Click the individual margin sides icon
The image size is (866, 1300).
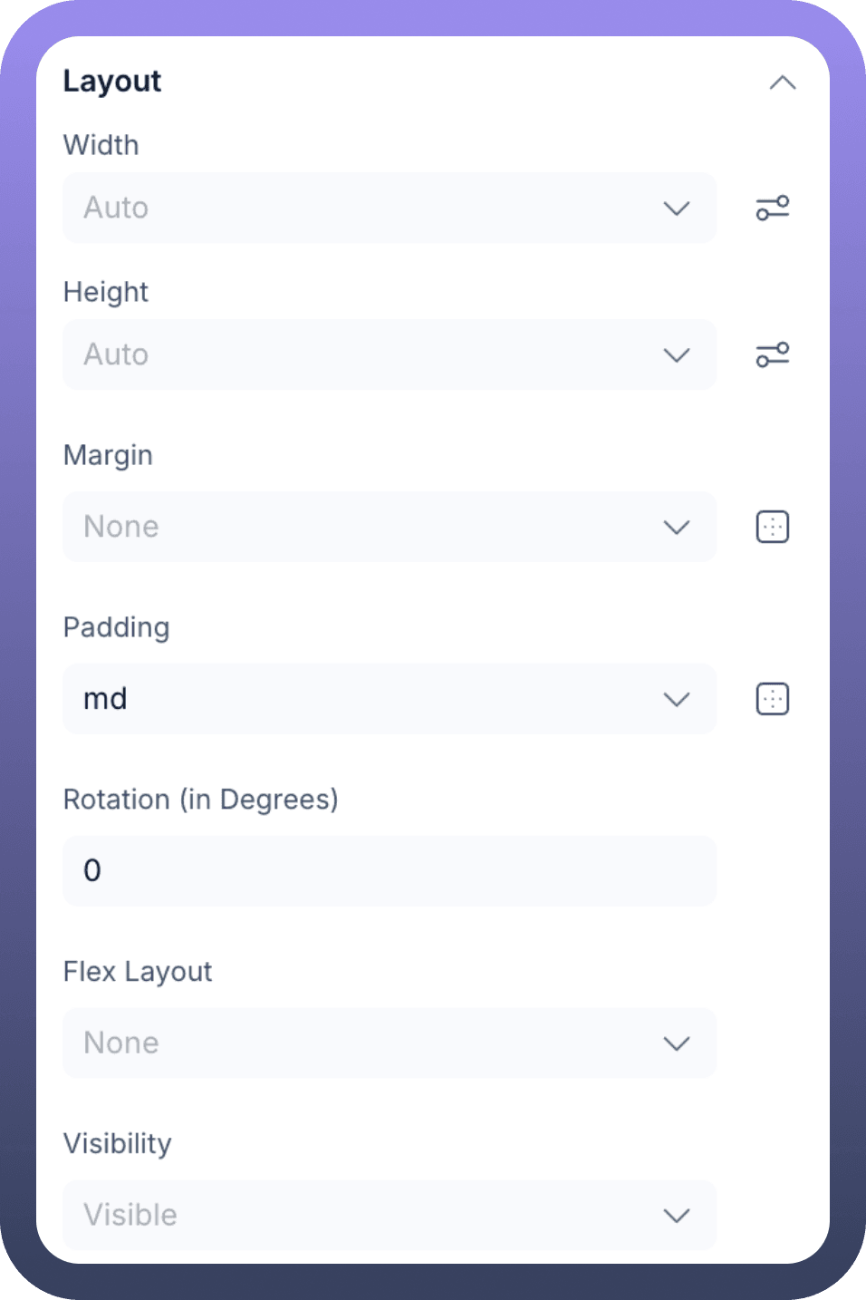point(773,527)
